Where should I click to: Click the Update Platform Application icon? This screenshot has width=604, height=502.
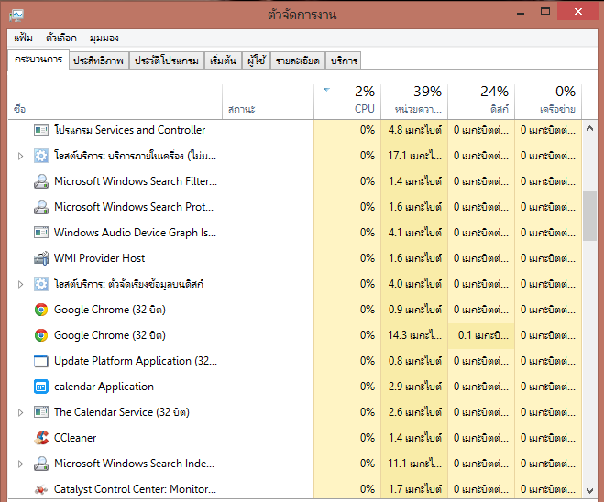click(41, 361)
